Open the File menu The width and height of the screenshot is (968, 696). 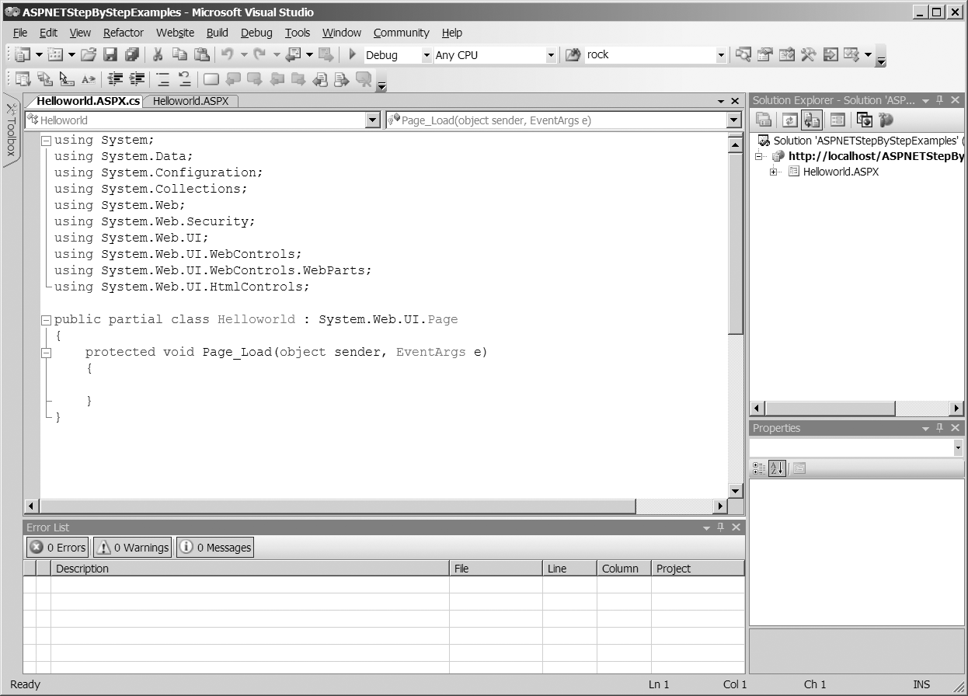tap(20, 33)
